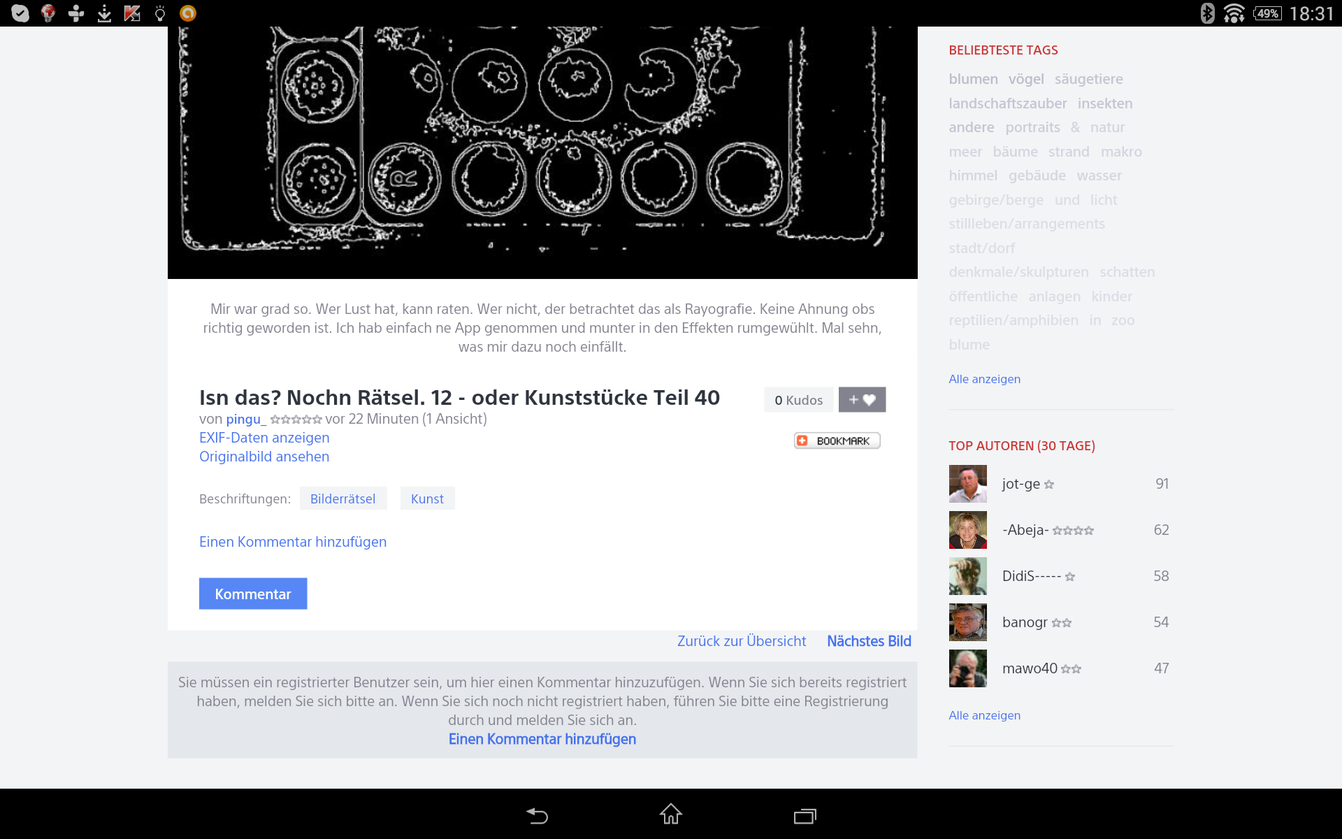Open Originalbild ansehen link
The width and height of the screenshot is (1342, 839).
[x=264, y=457]
